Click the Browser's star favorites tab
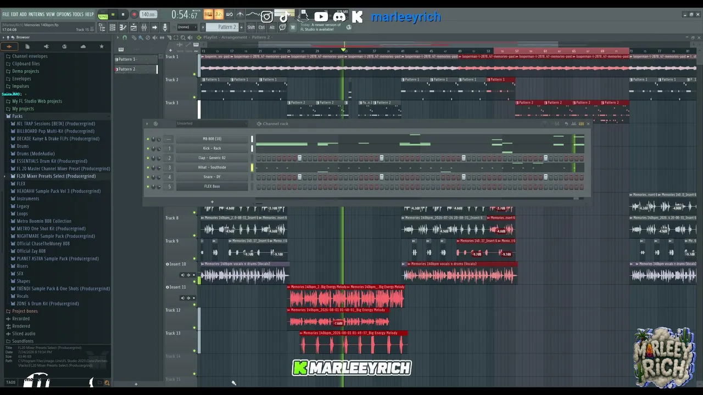This screenshot has width=703, height=395. point(102,47)
